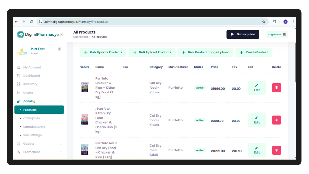Screen dimensions: 309x174
Task: Click CreateProduct button
Action: pyautogui.click(x=254, y=52)
